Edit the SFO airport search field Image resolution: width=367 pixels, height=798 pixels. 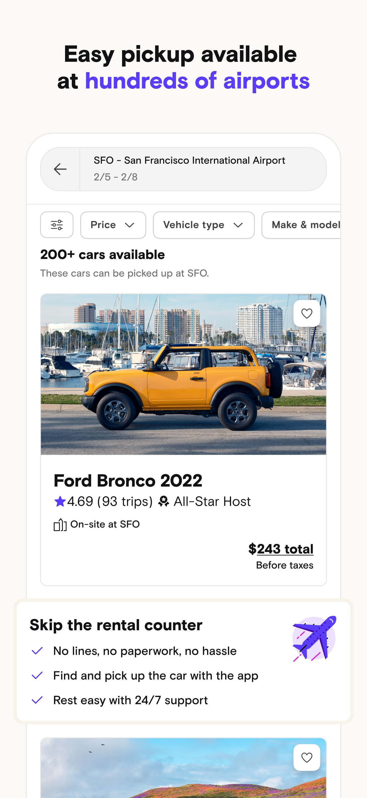[203, 169]
